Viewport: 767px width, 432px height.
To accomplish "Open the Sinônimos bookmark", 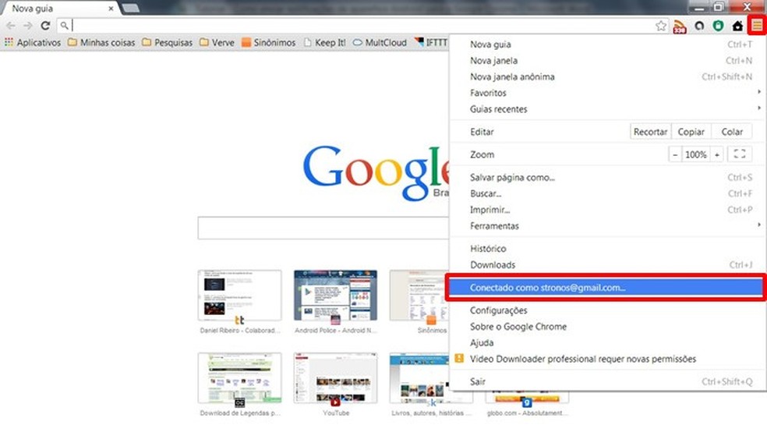I will (269, 43).
